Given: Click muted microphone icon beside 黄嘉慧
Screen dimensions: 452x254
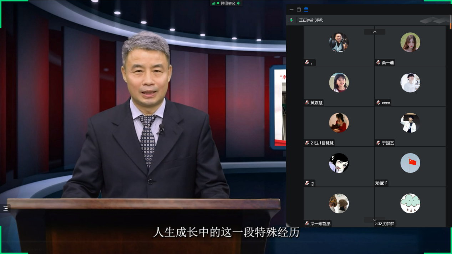Looking at the screenshot, I should 307,103.
